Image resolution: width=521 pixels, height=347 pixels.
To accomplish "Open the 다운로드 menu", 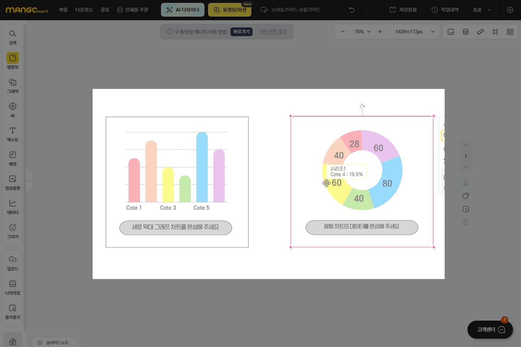I will click(x=84, y=10).
